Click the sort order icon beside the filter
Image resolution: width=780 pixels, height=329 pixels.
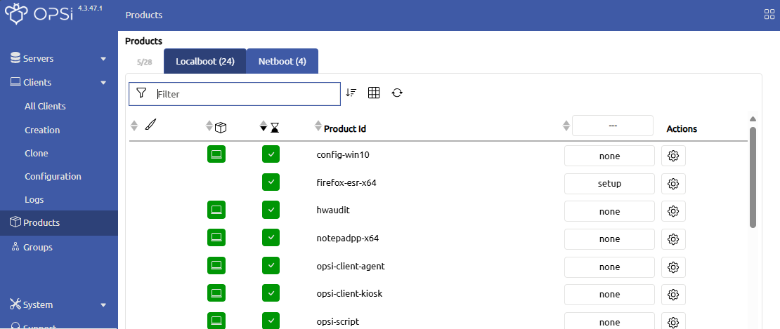351,93
